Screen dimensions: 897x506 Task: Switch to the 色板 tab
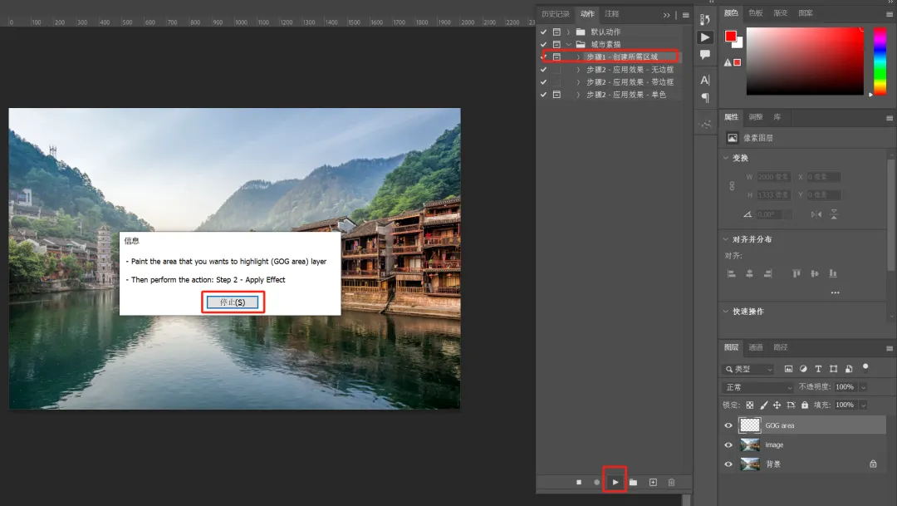(756, 13)
